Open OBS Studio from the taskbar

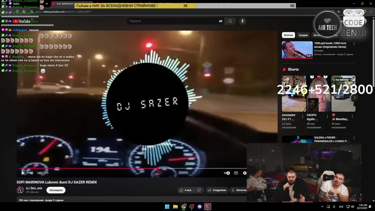tap(192, 207)
